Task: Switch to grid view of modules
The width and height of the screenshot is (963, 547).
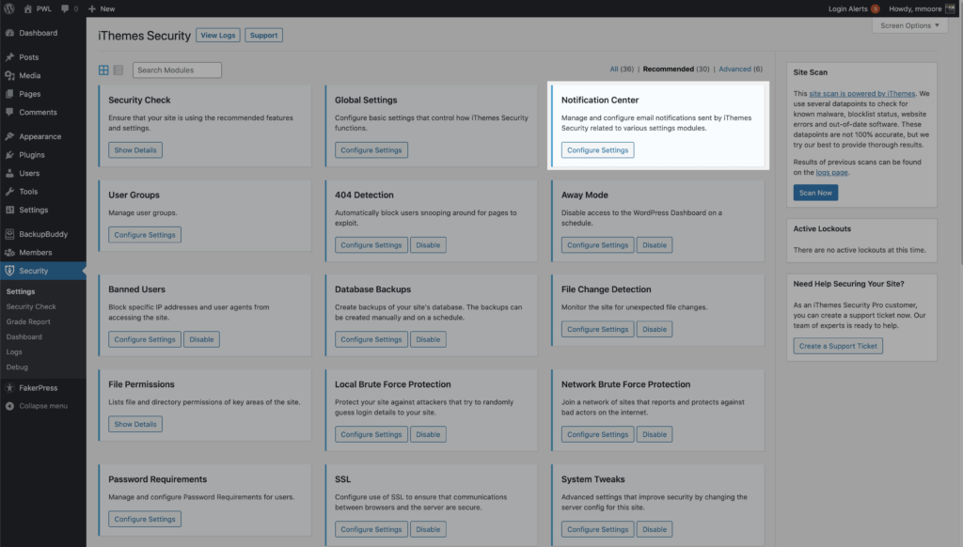Action: (103, 70)
